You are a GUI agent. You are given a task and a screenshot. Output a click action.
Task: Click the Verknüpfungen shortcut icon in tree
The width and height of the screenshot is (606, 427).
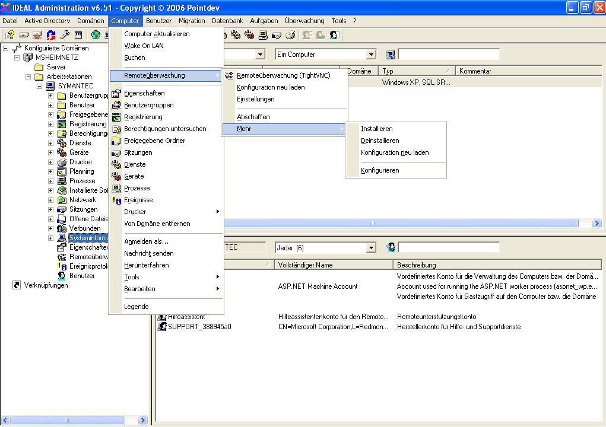point(17,285)
